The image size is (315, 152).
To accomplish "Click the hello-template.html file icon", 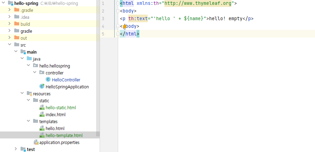I will (42, 135).
